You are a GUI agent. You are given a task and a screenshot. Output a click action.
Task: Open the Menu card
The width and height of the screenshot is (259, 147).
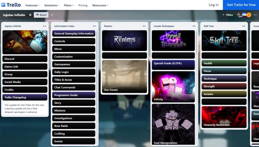click(74, 49)
